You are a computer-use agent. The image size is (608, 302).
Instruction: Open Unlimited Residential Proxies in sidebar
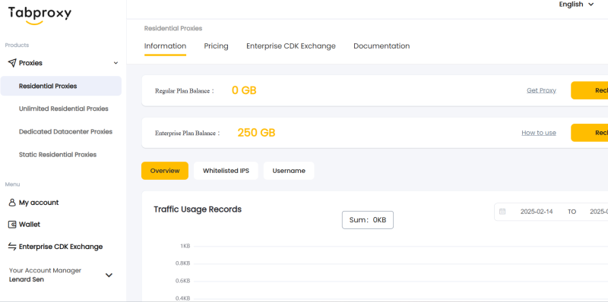[x=64, y=109]
